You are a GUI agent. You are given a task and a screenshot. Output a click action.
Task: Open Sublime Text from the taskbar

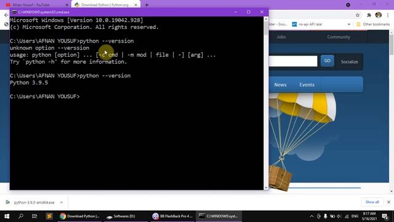[49, 216]
